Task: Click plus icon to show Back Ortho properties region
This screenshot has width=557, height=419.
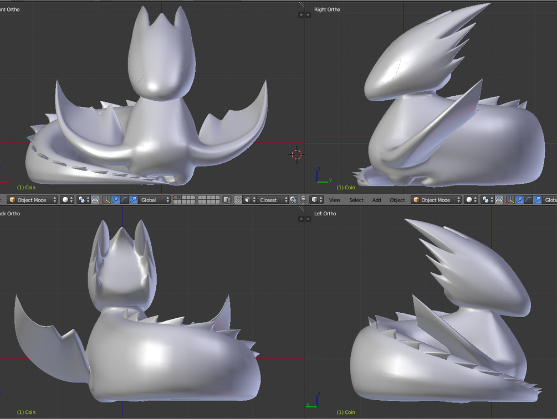Action: (x=301, y=219)
